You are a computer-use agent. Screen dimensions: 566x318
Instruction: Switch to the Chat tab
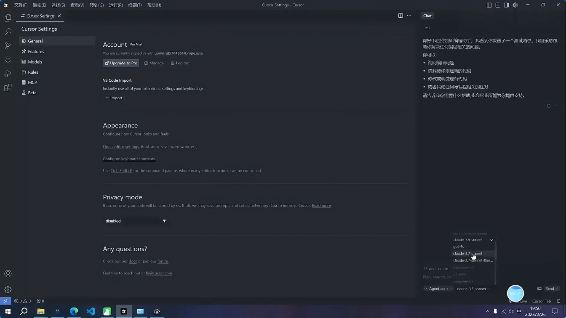[x=427, y=16]
